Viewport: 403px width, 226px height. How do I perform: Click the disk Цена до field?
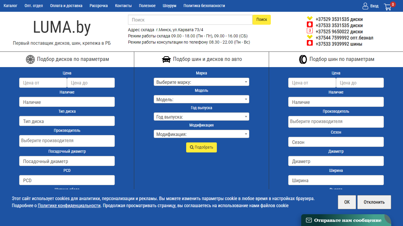tap(91, 83)
